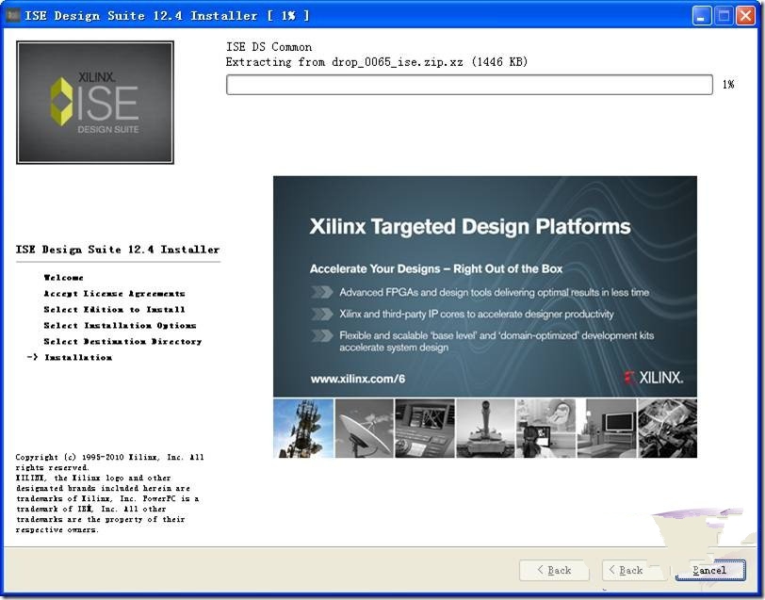Click the extraction progress bar
Viewport: 765px width, 600px height.
(469, 85)
